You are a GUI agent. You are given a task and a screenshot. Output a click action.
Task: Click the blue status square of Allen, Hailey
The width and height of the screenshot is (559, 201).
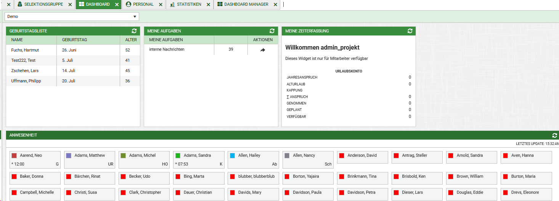pos(233,156)
